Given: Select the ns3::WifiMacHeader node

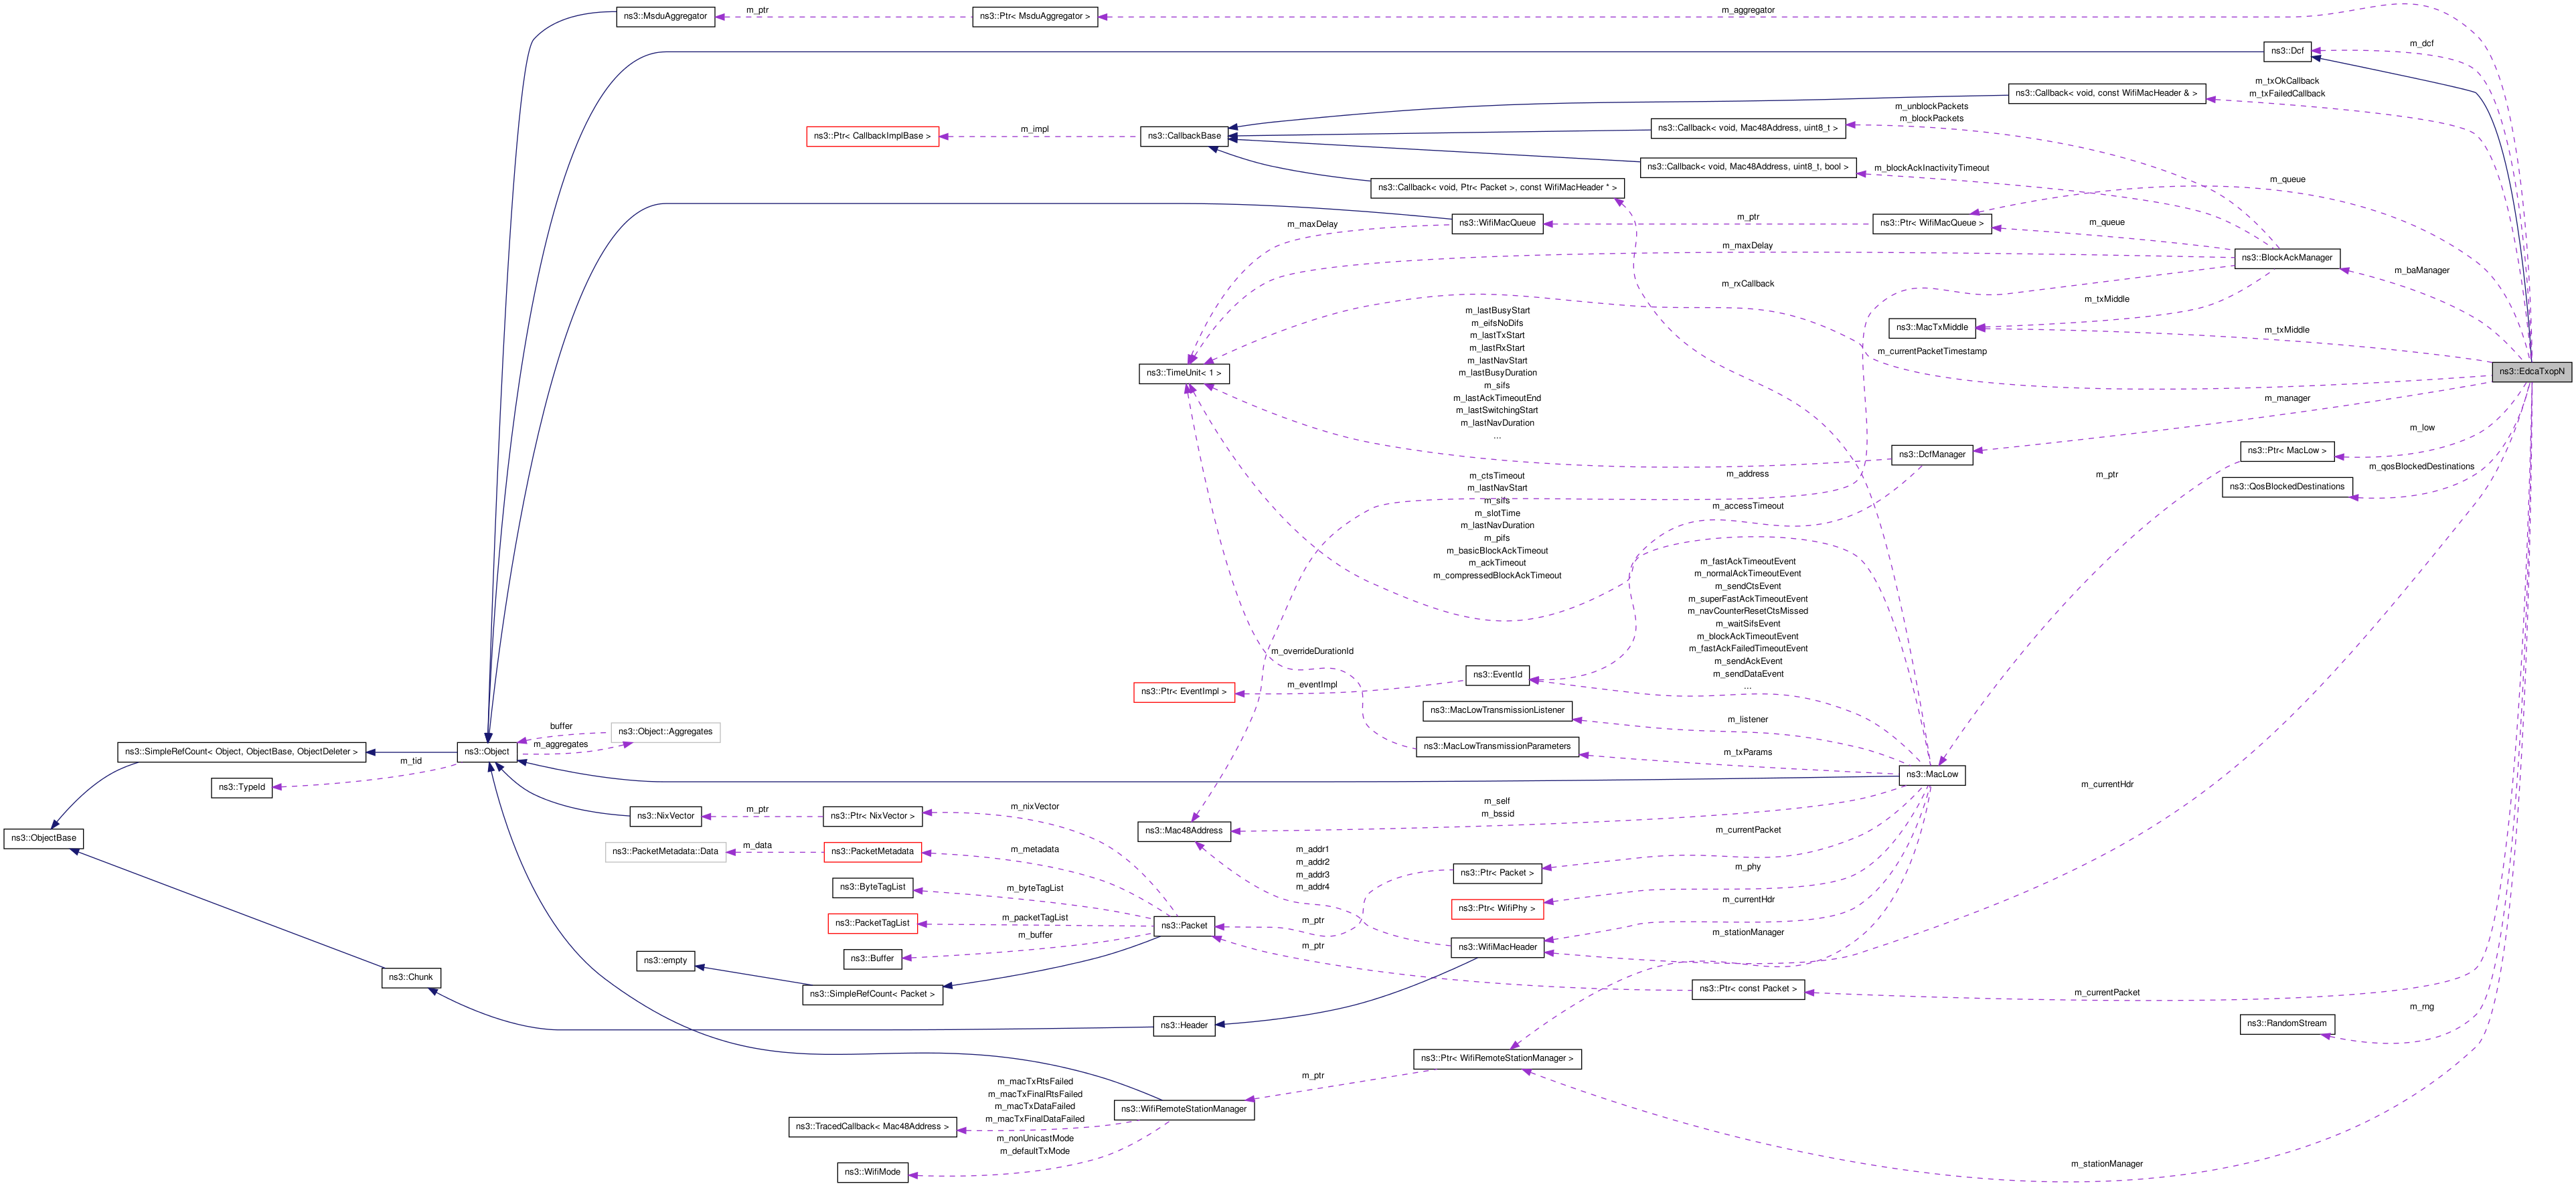Looking at the screenshot, I should point(1497,947).
